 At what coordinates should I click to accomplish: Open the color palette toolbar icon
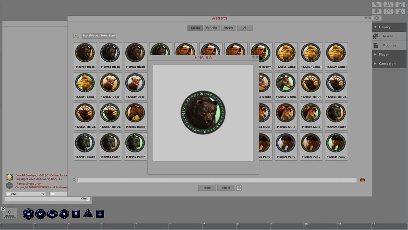[376, 11]
